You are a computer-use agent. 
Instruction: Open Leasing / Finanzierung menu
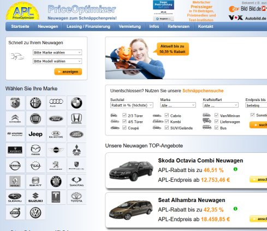(88, 26)
